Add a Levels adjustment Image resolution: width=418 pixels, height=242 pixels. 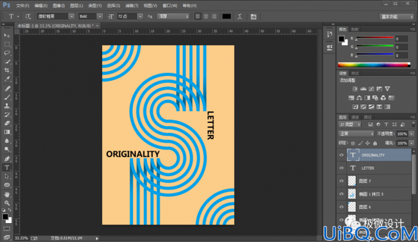point(363,89)
